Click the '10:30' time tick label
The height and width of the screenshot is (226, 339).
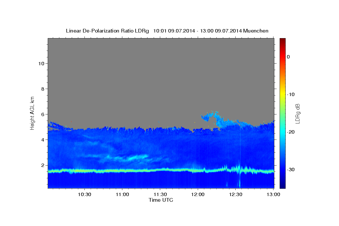[84, 194]
